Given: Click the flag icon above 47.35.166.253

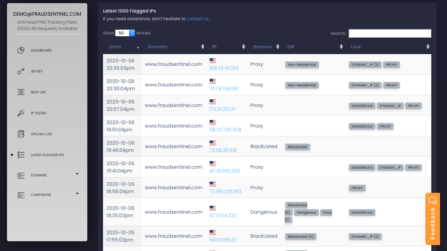Looking at the screenshot, I should tap(213, 163).
